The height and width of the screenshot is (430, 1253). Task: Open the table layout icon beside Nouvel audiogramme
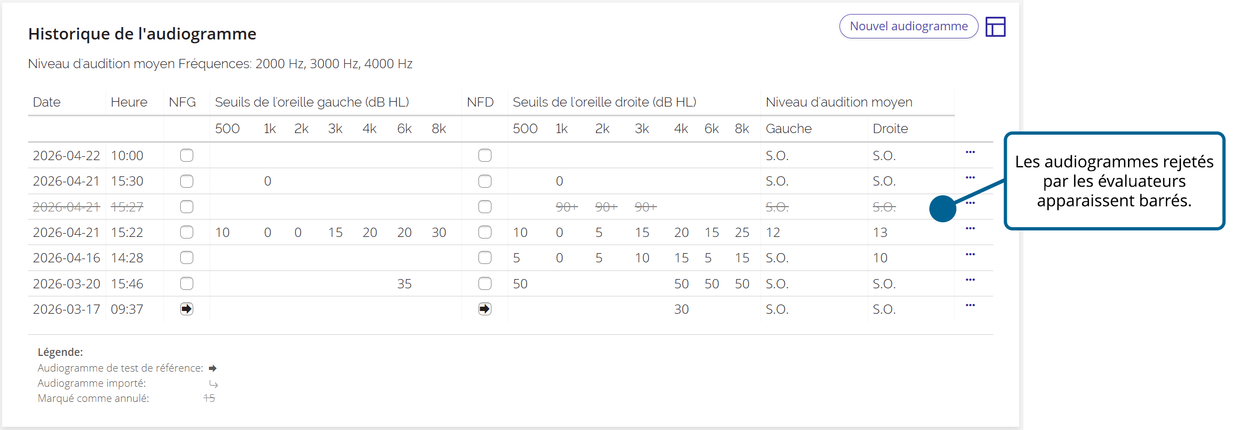pos(995,27)
